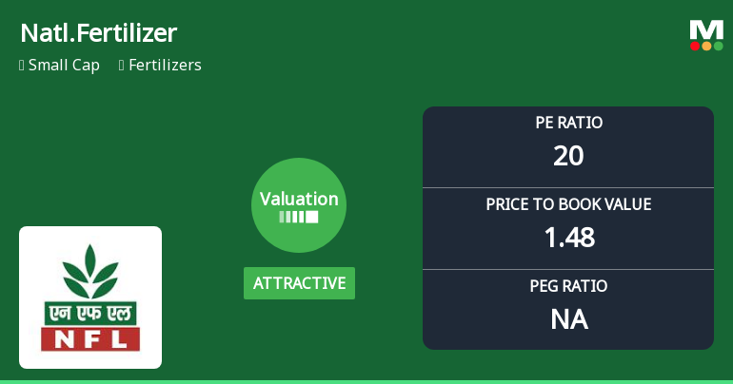The height and width of the screenshot is (384, 733).
Task: Select the PEG RATIO heading
Action: pyautogui.click(x=568, y=286)
